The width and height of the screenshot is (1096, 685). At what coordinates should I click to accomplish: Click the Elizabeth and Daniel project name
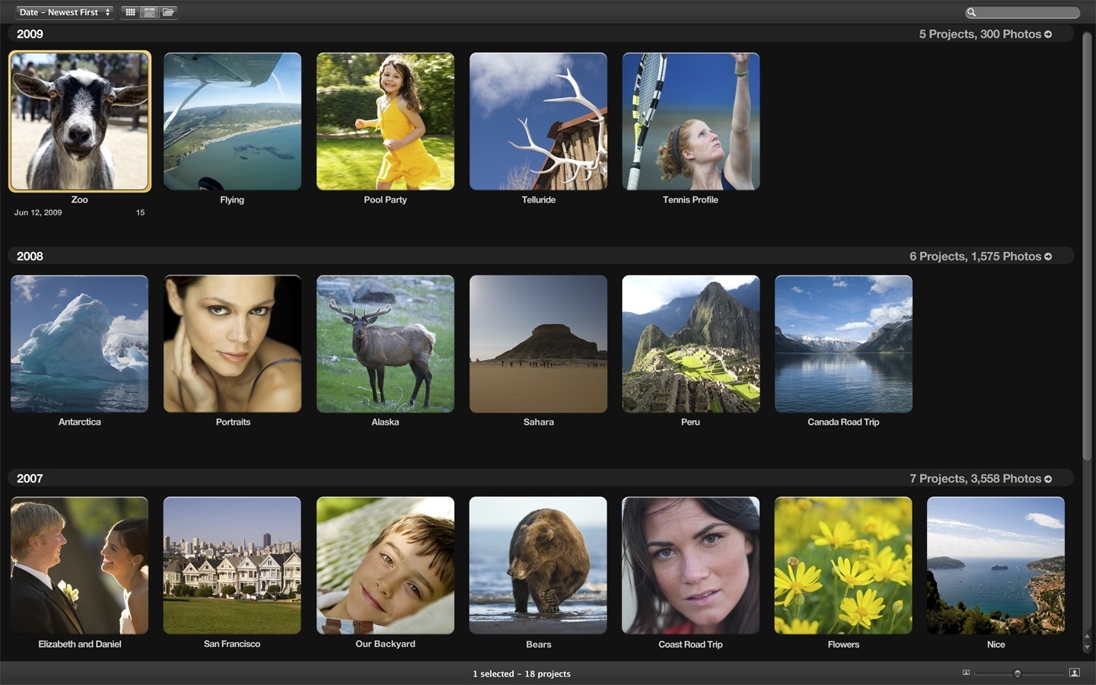pyautogui.click(x=80, y=645)
